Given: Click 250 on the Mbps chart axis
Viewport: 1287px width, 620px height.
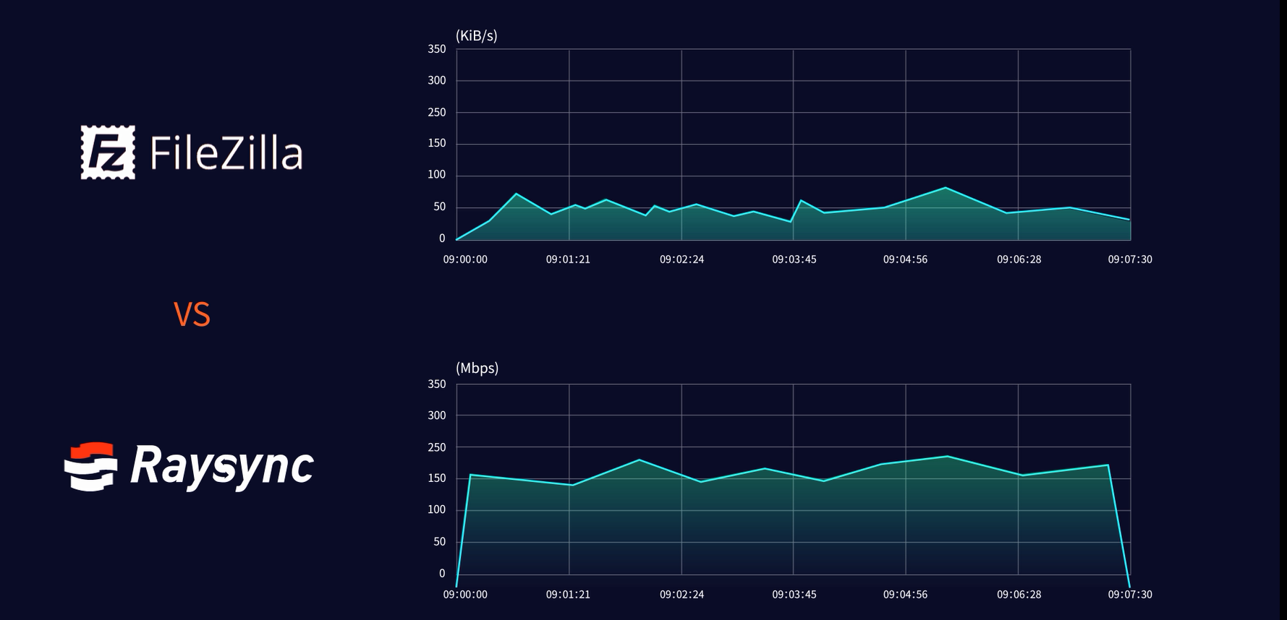Looking at the screenshot, I should click(437, 447).
